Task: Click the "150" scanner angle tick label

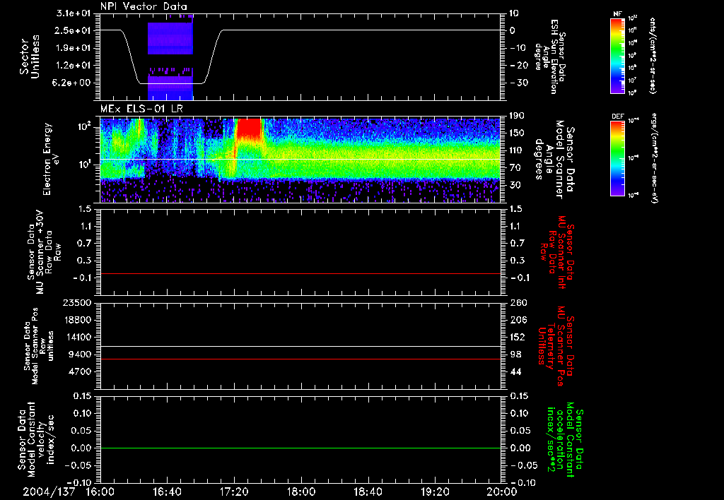Action: (518, 133)
